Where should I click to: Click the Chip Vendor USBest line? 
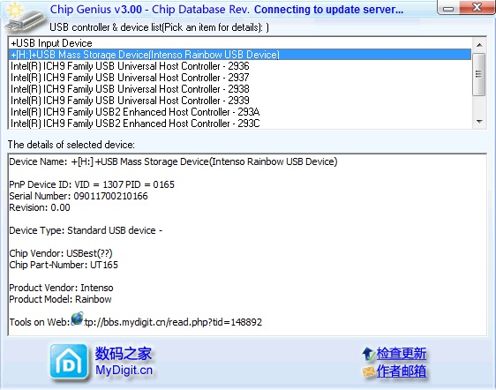[x=61, y=253]
